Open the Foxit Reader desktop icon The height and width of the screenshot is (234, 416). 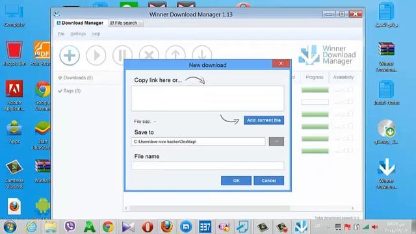[41, 53]
